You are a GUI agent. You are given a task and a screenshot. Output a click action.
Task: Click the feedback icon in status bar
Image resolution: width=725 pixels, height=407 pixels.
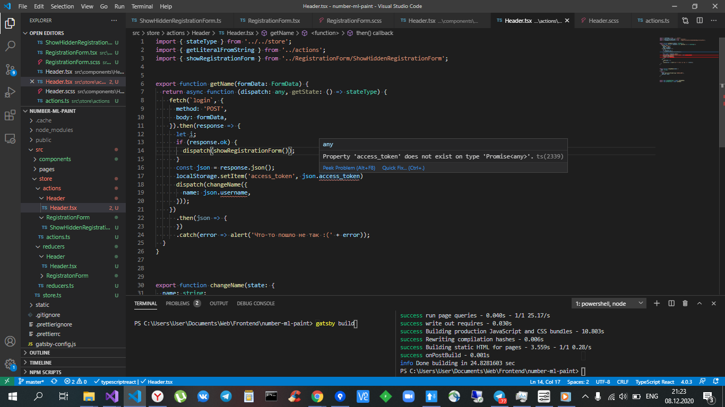(x=701, y=382)
